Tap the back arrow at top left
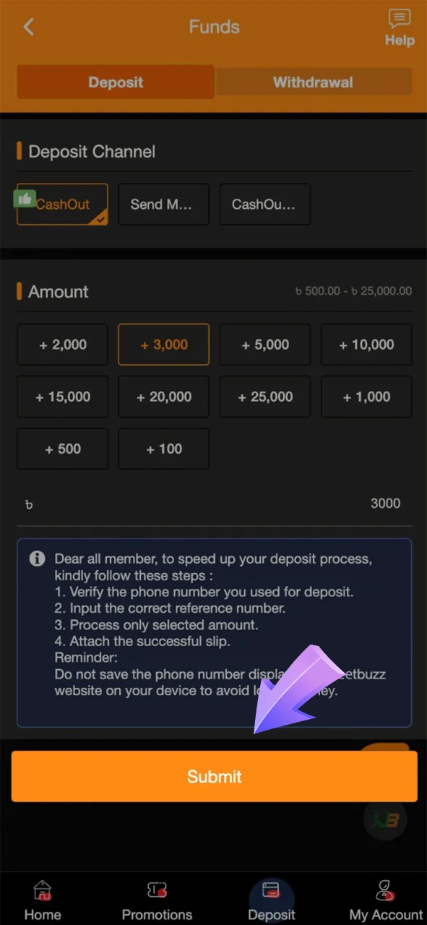The width and height of the screenshot is (427, 925). (x=28, y=27)
